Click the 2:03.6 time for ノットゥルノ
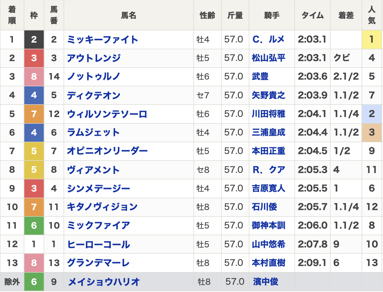Image resolution: width=383 pixels, height=292 pixels. tap(312, 77)
